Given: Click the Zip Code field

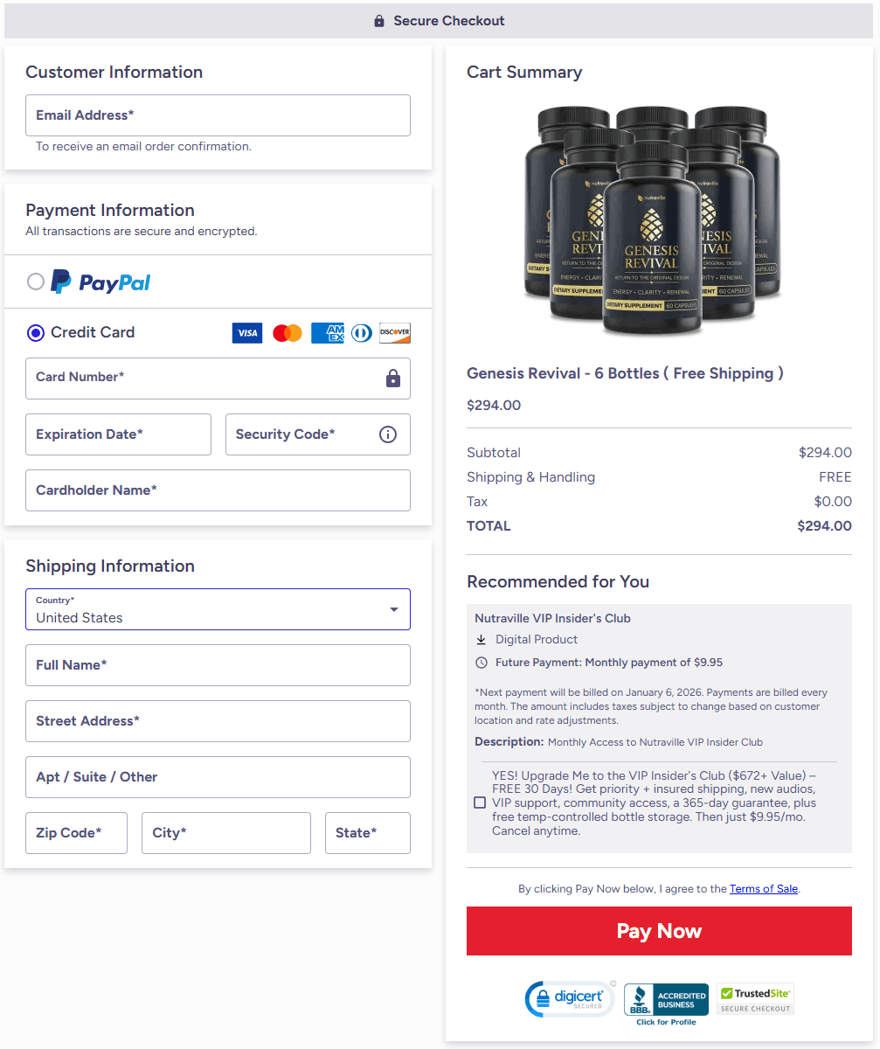Looking at the screenshot, I should [x=76, y=833].
